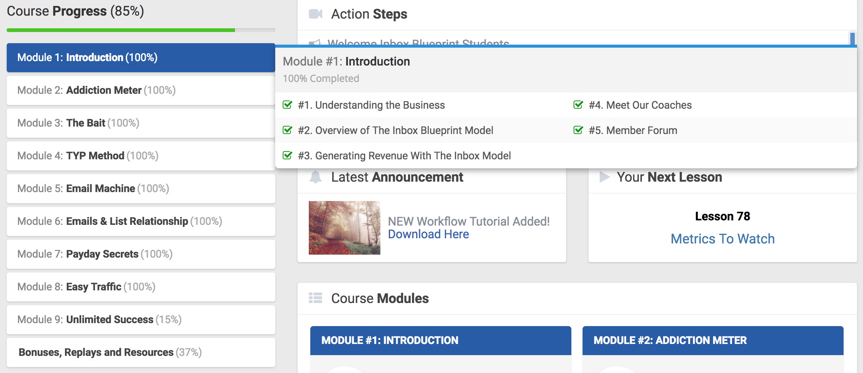Screen dimensions: 863x373
Task: Click NEW Workflow Tutorial Added! text
Action: pos(469,221)
